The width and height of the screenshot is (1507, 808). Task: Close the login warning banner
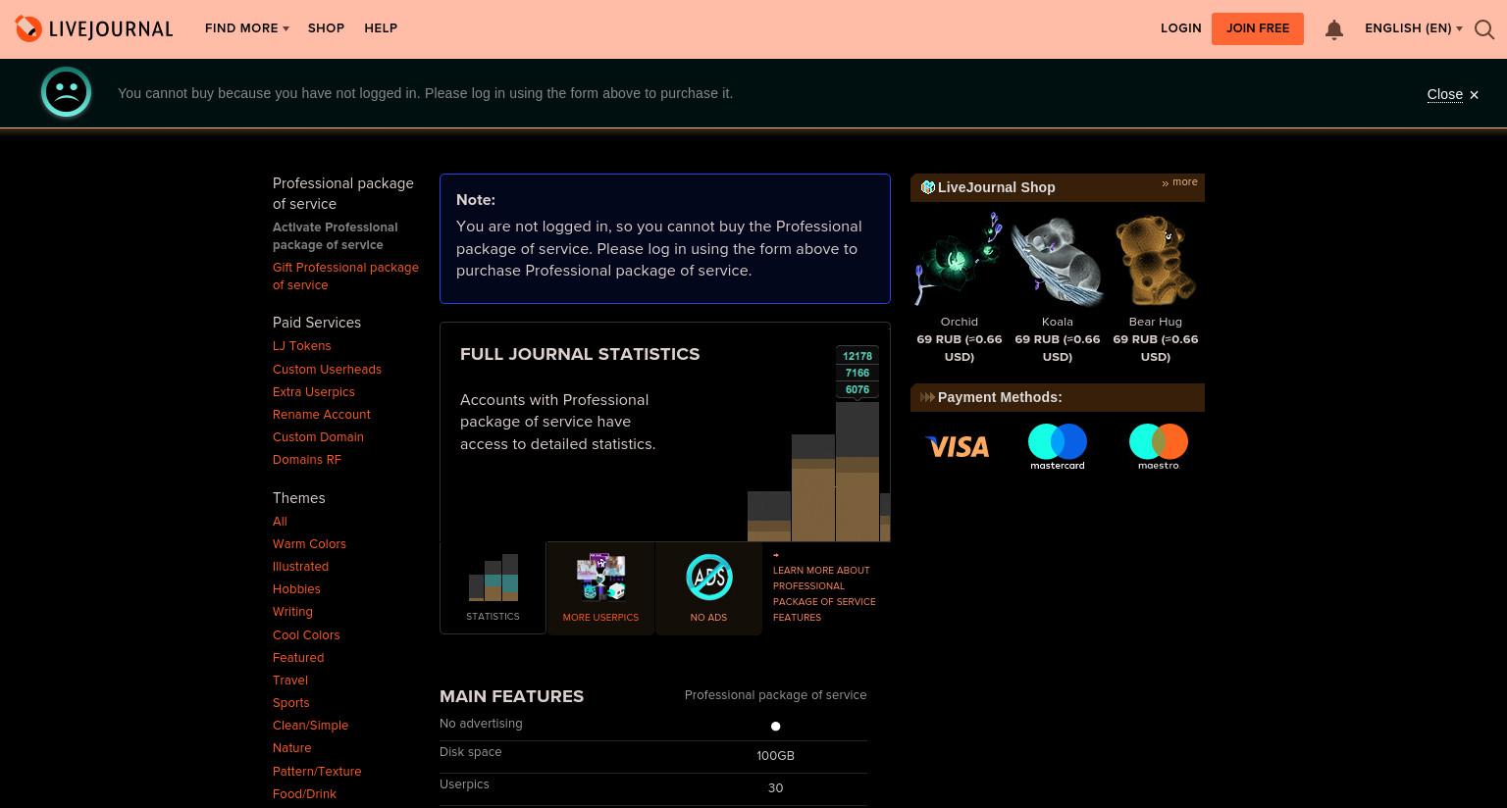pyautogui.click(x=1452, y=94)
